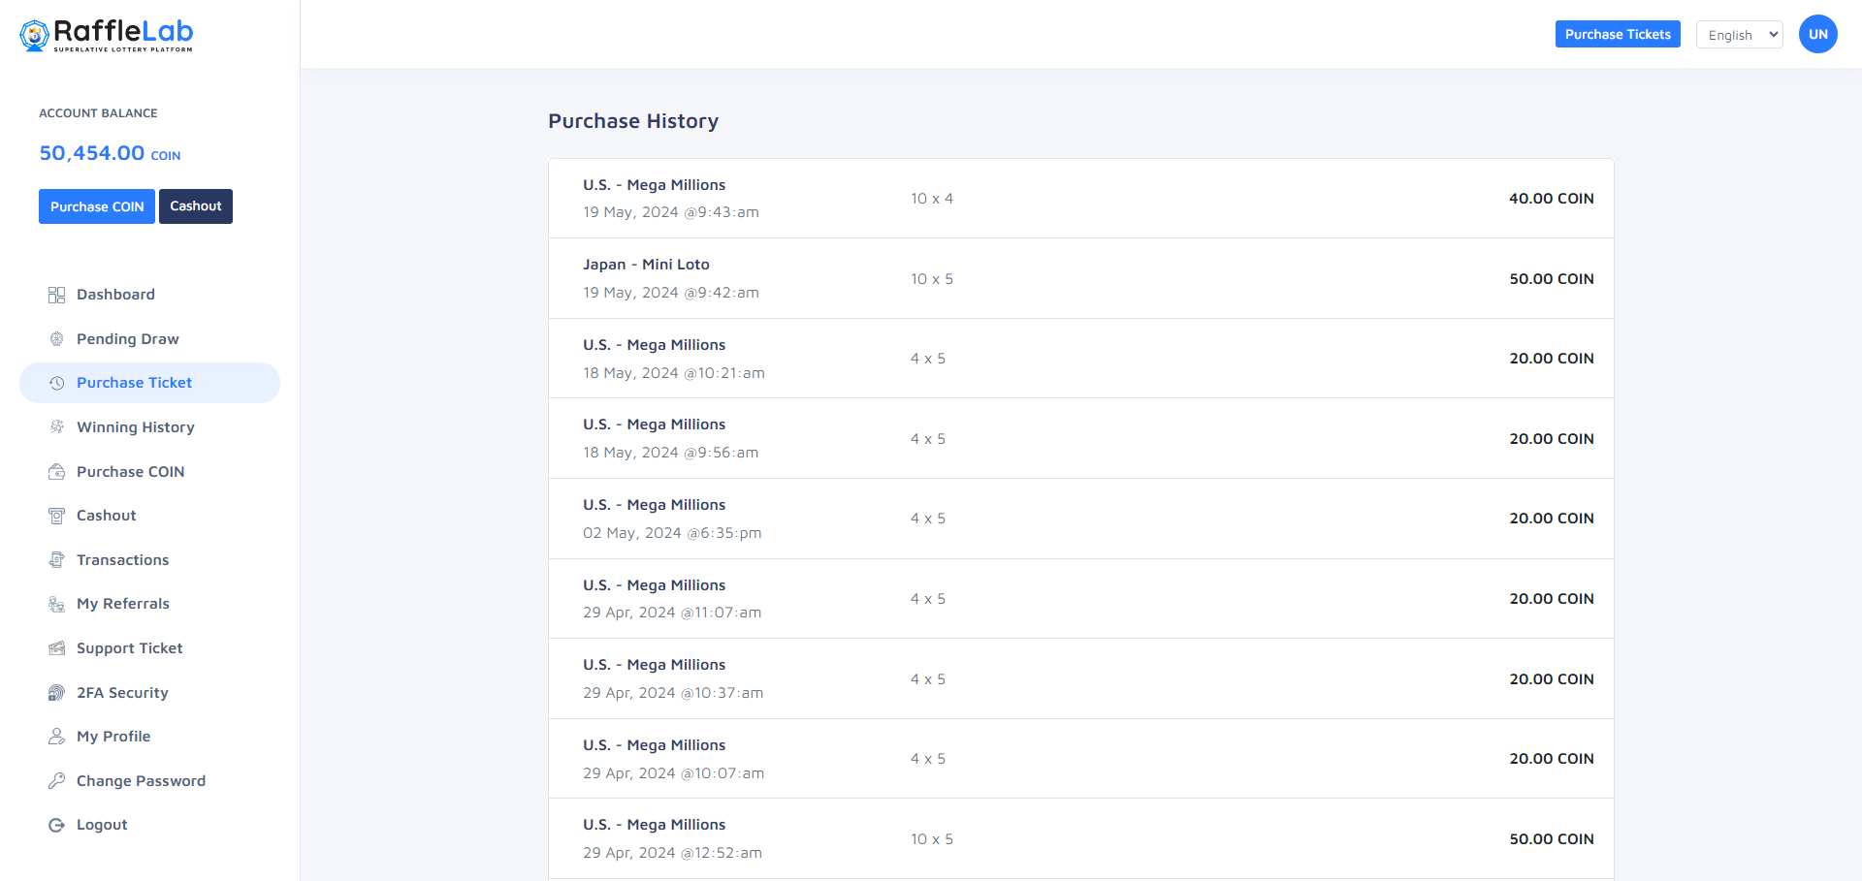The height and width of the screenshot is (881, 1862).
Task: Click the Pending Draw icon
Action: tap(56, 339)
